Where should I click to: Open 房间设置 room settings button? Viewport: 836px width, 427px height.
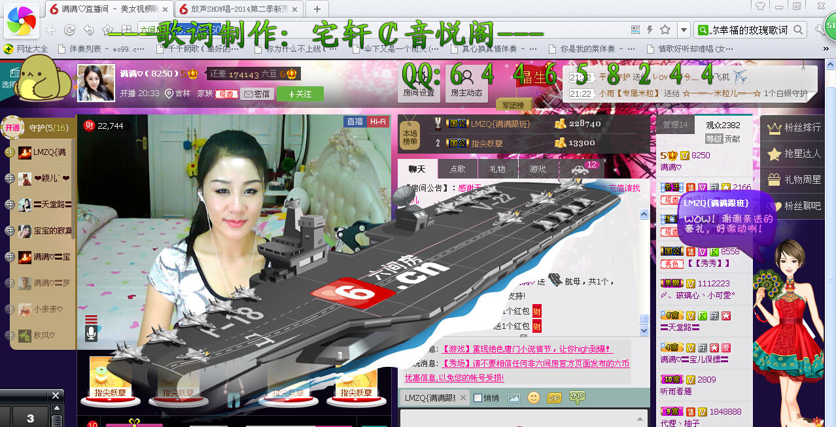point(419,84)
